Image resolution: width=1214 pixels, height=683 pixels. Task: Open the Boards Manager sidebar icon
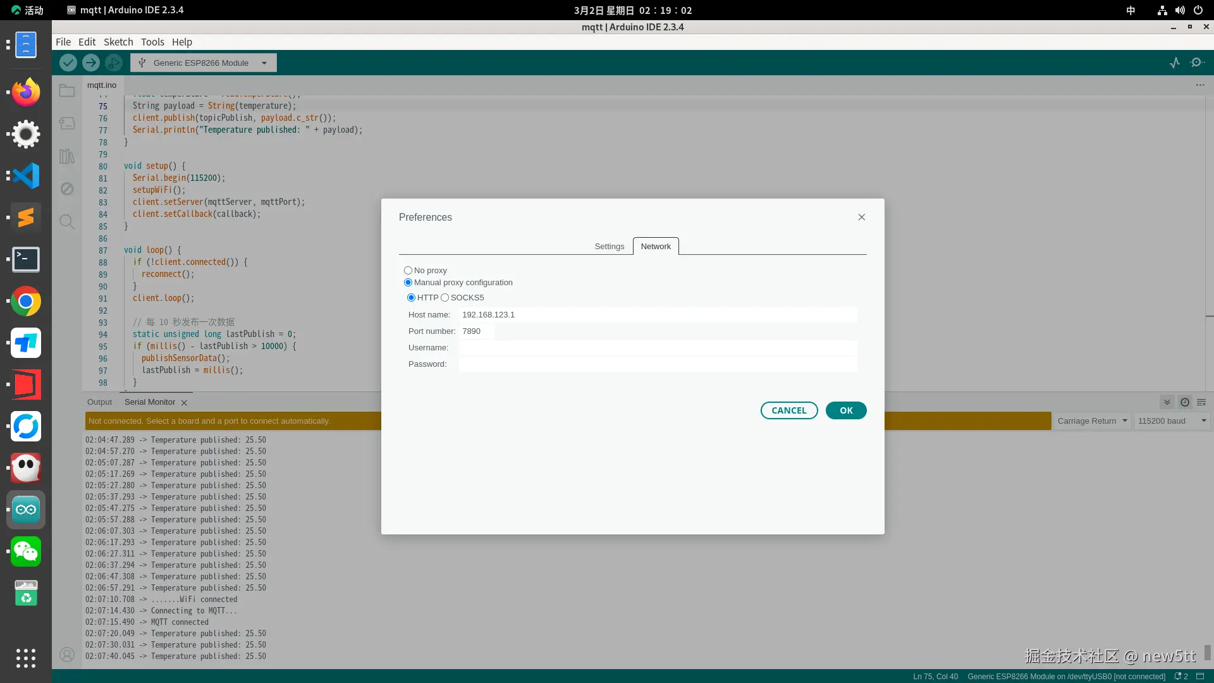tap(67, 123)
